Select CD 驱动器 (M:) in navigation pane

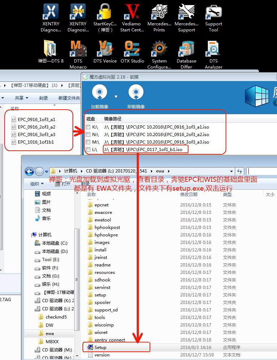pyautogui.click(x=54, y=350)
